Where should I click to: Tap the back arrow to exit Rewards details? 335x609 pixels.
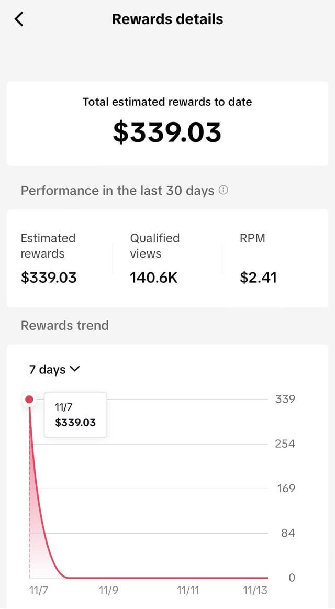tap(19, 19)
